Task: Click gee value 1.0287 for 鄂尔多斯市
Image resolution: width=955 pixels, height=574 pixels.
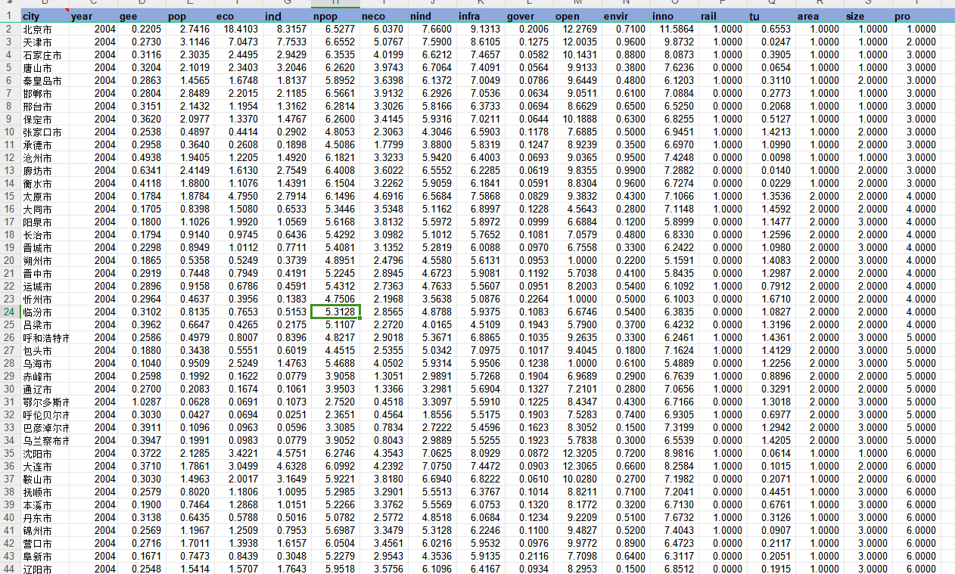Action: click(x=142, y=402)
